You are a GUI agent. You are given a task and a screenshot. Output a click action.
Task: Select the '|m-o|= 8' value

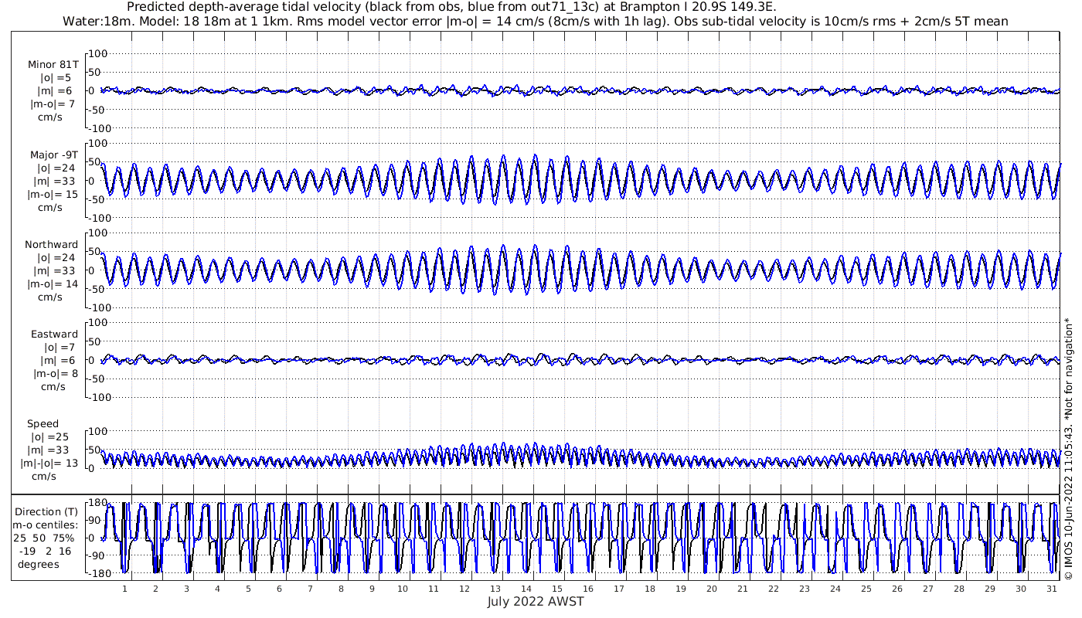pyautogui.click(x=55, y=374)
